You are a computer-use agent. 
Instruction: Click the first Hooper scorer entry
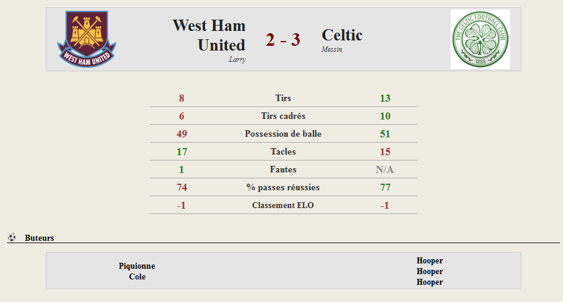pos(430,260)
